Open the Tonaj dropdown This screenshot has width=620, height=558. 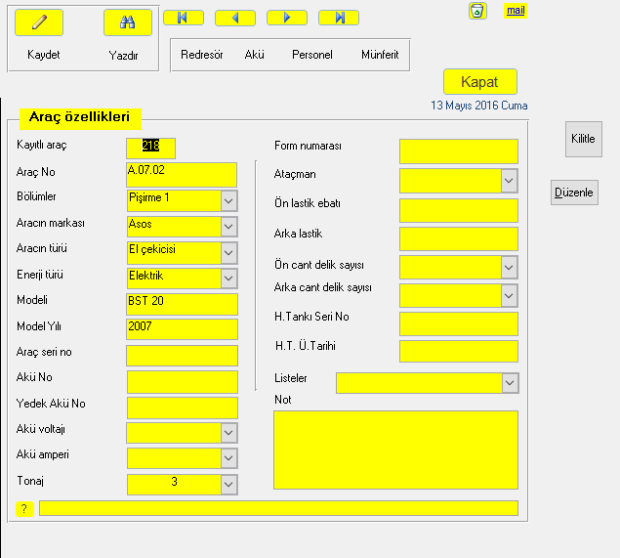point(228,484)
